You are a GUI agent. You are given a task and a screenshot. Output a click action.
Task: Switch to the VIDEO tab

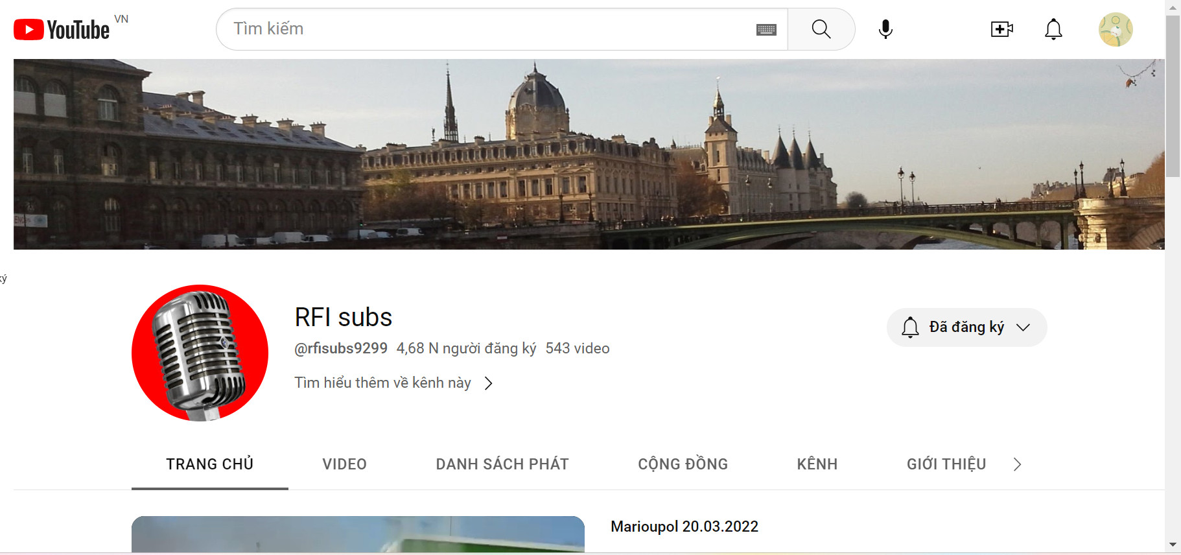[x=345, y=464]
